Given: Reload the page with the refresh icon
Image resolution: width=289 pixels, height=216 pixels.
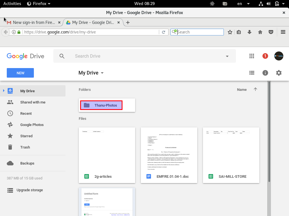Looking at the screenshot, I should pyautogui.click(x=163, y=32).
